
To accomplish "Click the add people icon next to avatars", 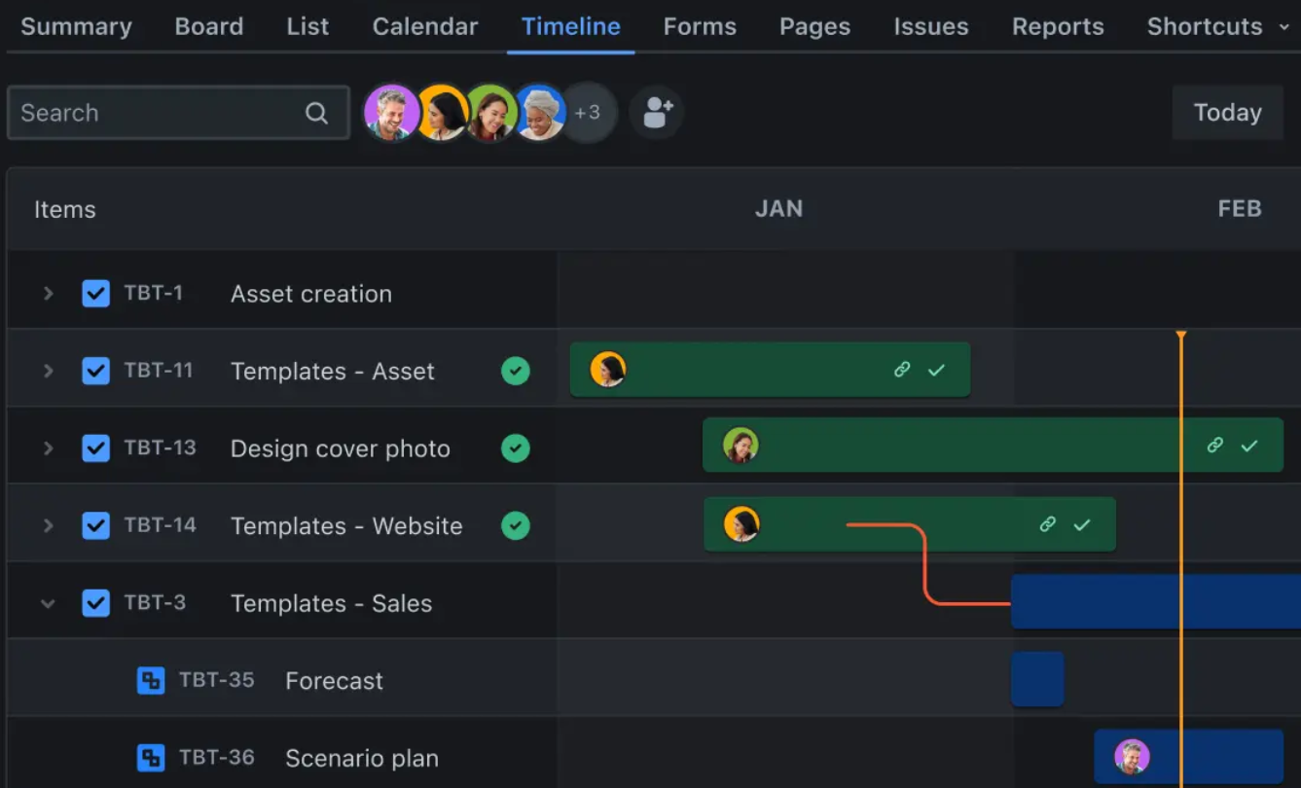I will 656,112.
